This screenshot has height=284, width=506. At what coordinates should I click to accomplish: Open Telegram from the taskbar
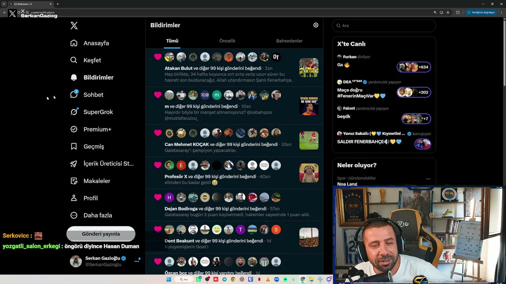point(225,279)
